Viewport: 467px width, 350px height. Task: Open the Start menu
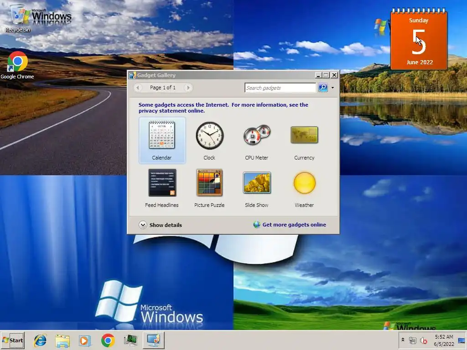tap(13, 340)
